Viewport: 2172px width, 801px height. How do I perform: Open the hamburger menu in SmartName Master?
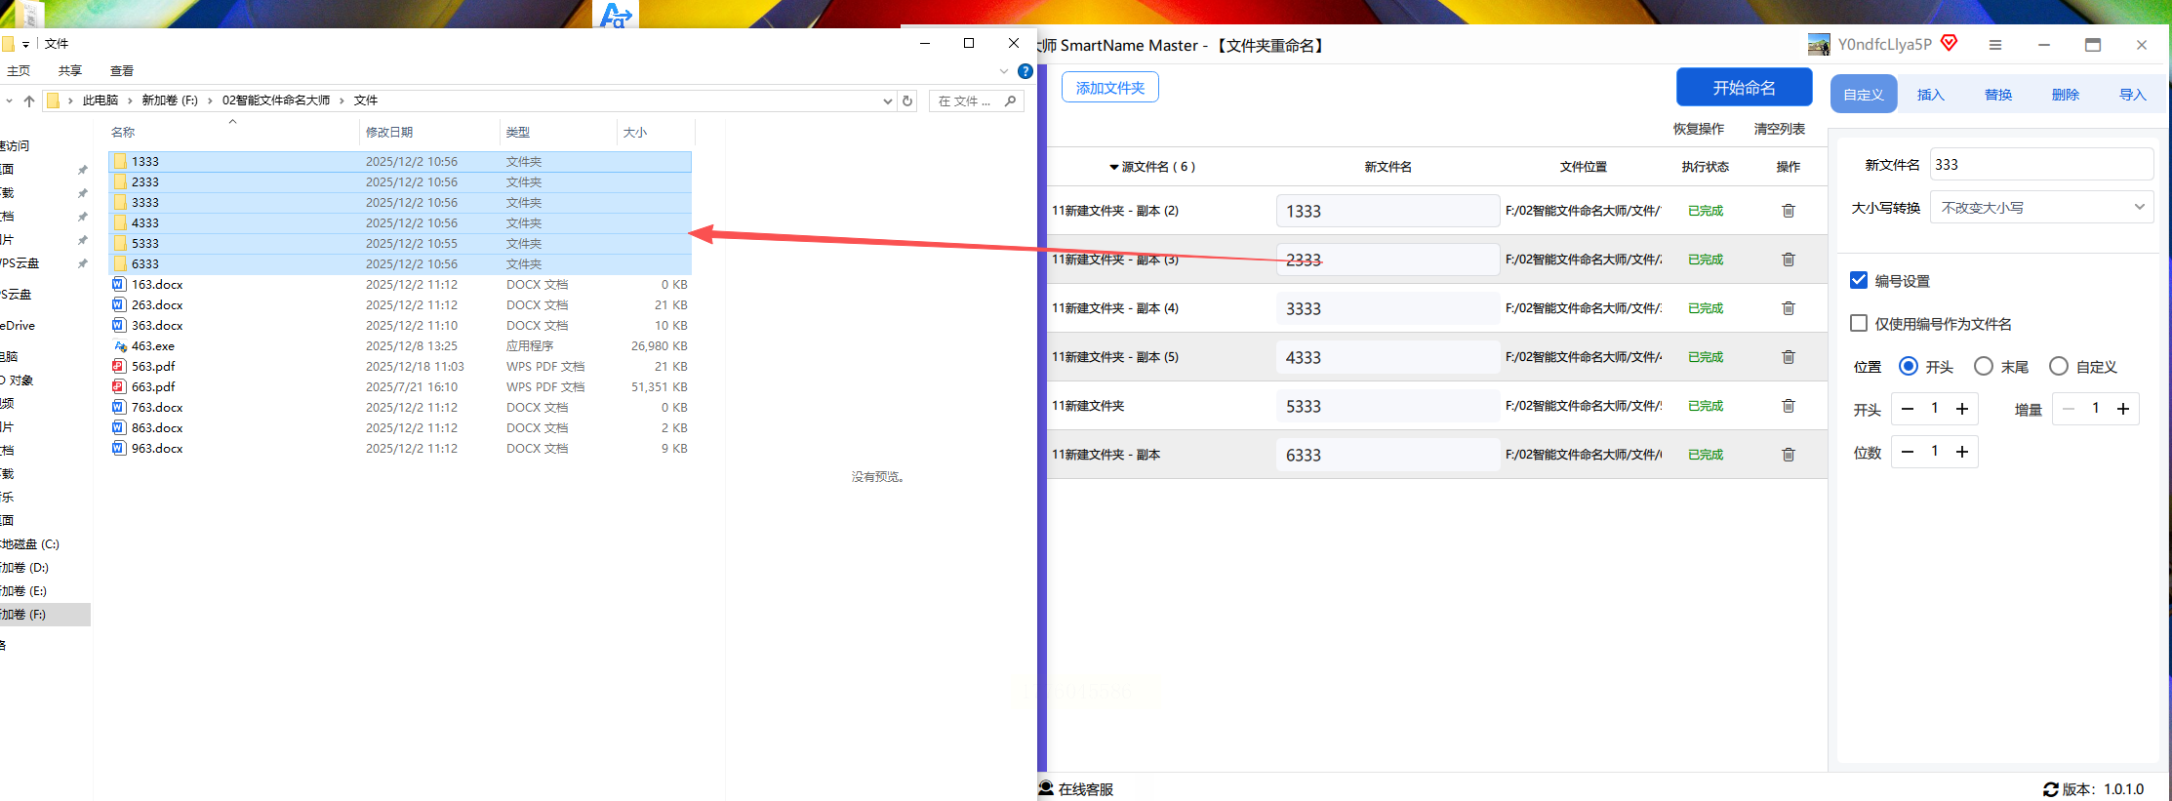pos(1994,45)
